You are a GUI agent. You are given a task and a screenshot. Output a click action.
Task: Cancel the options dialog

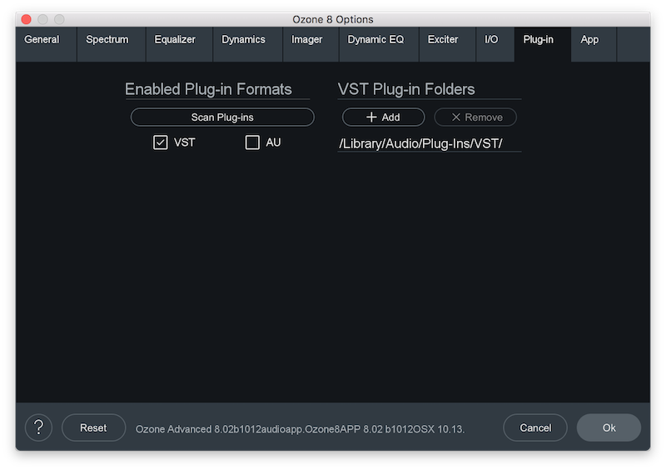point(535,427)
